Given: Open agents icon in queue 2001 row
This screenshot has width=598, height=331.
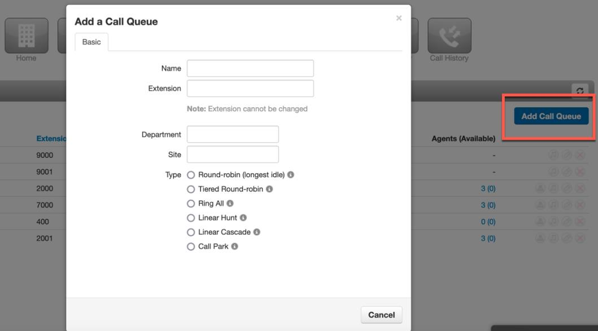Looking at the screenshot, I should (x=540, y=239).
